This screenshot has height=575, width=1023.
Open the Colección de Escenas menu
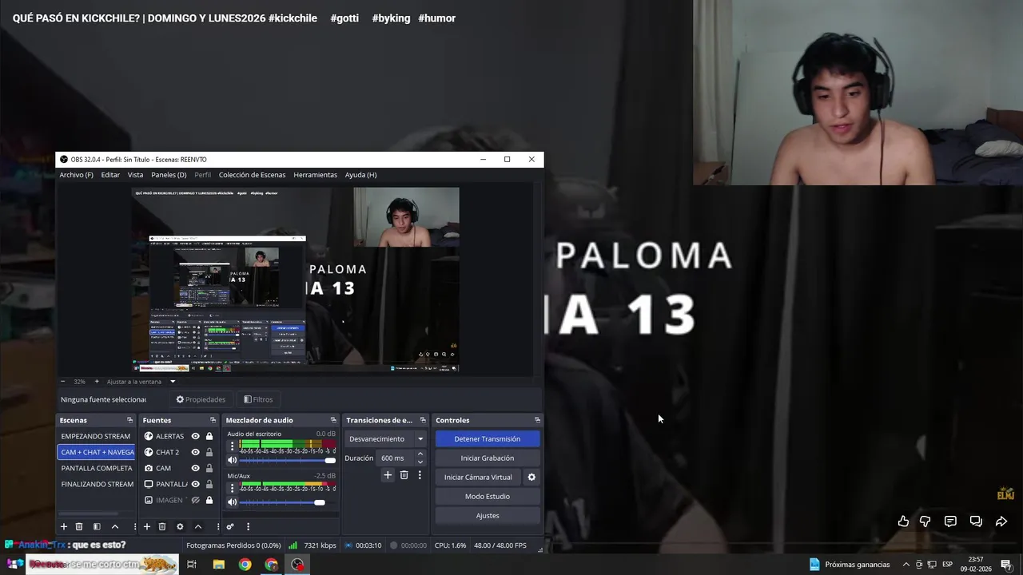(252, 175)
